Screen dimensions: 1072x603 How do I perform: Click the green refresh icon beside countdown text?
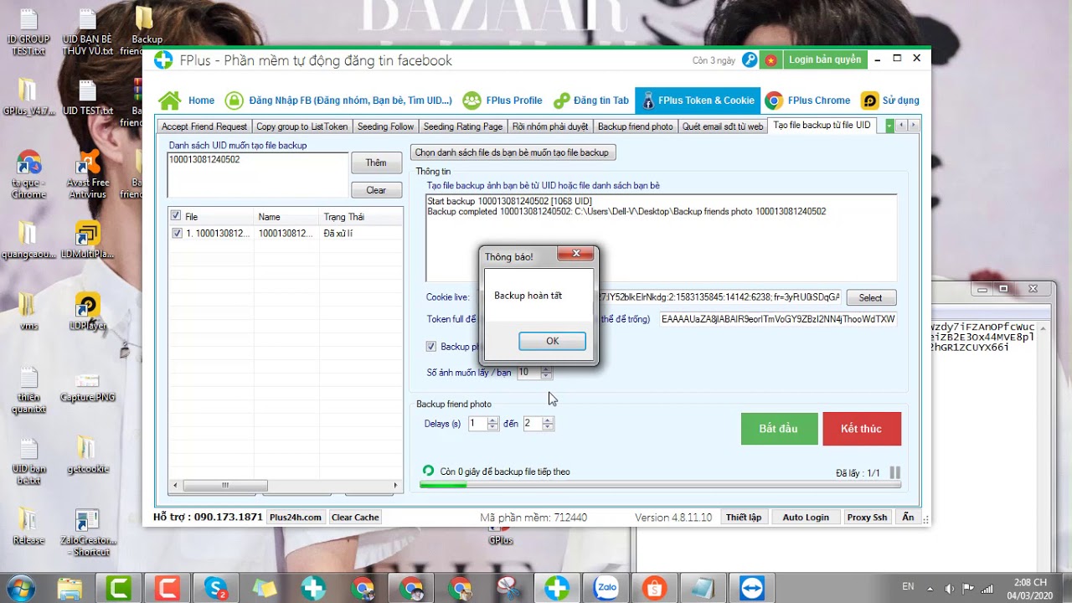pos(428,472)
